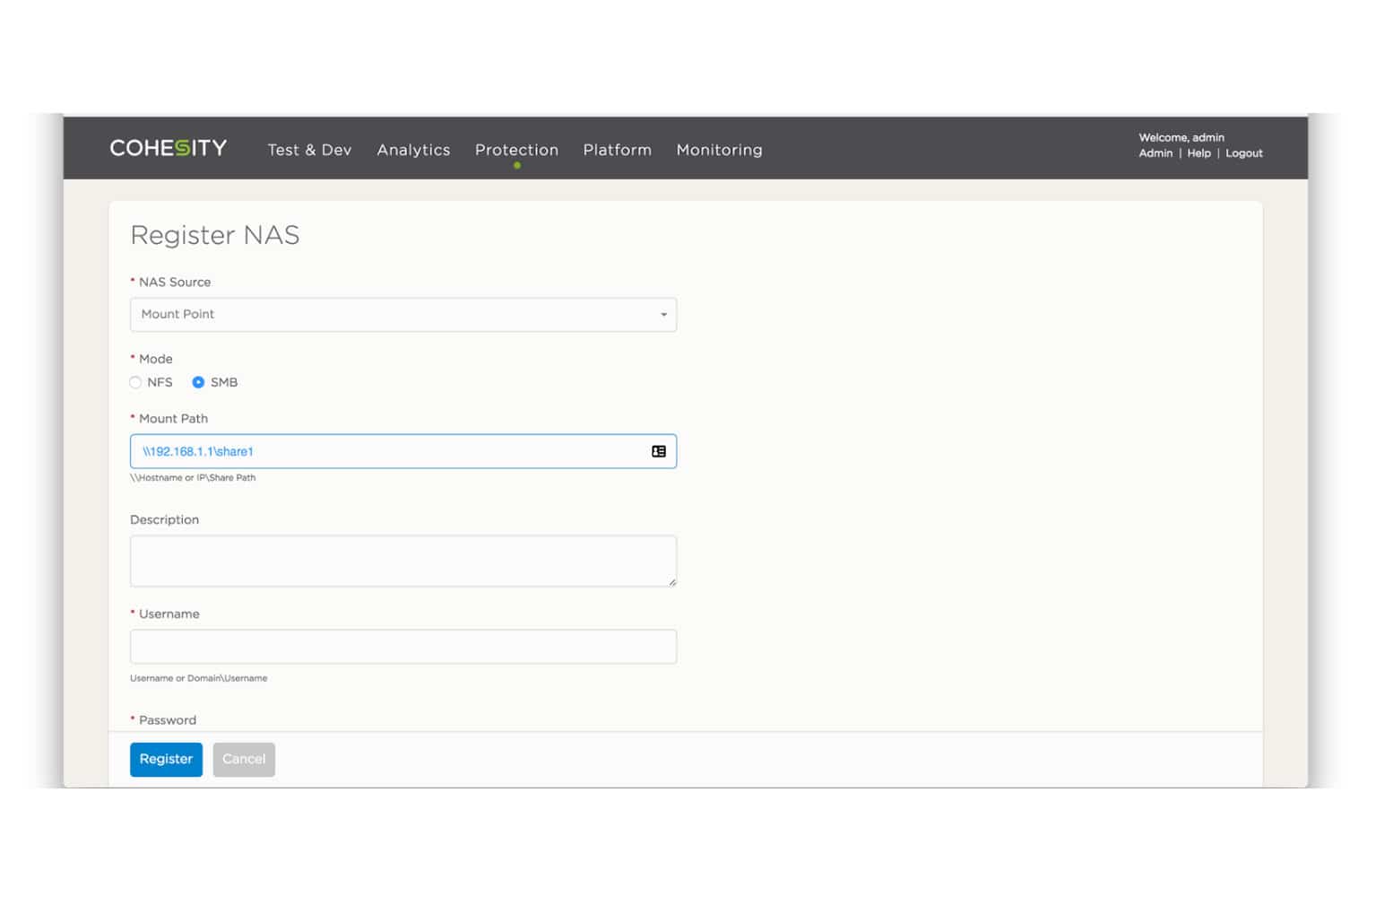1376x897 pixels.
Task: Click the Username input field
Action: [x=402, y=647]
